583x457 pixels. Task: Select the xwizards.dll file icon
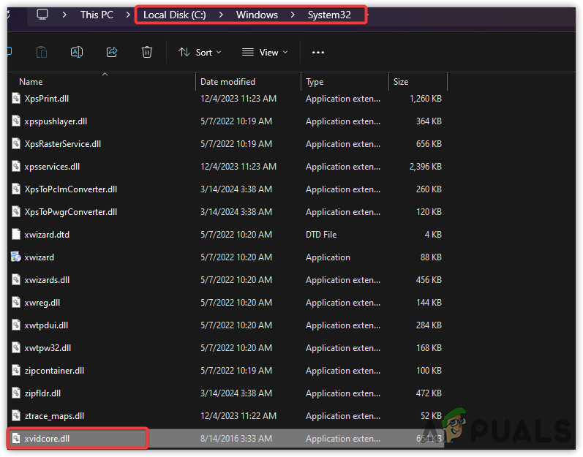[x=16, y=280]
